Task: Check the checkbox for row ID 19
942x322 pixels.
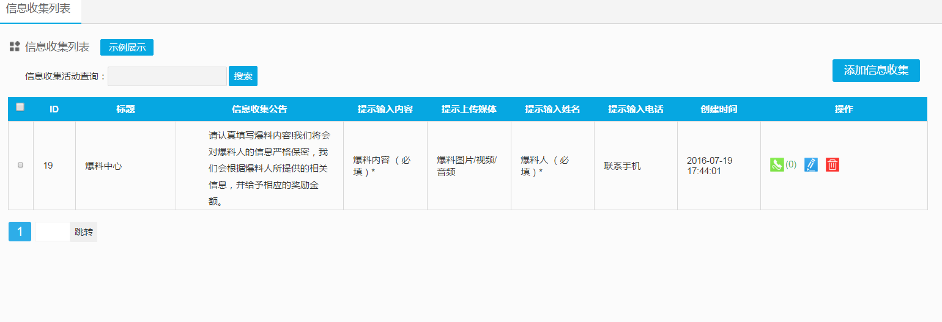Action: coord(20,165)
